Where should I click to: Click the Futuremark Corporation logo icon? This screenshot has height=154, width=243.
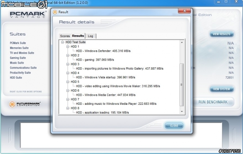coord(12,104)
